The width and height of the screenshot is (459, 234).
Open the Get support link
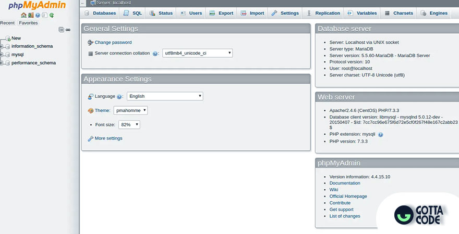coord(341,210)
